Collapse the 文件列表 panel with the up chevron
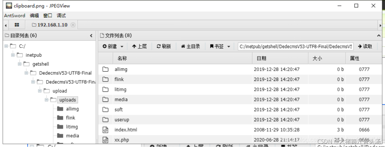 click(379, 36)
